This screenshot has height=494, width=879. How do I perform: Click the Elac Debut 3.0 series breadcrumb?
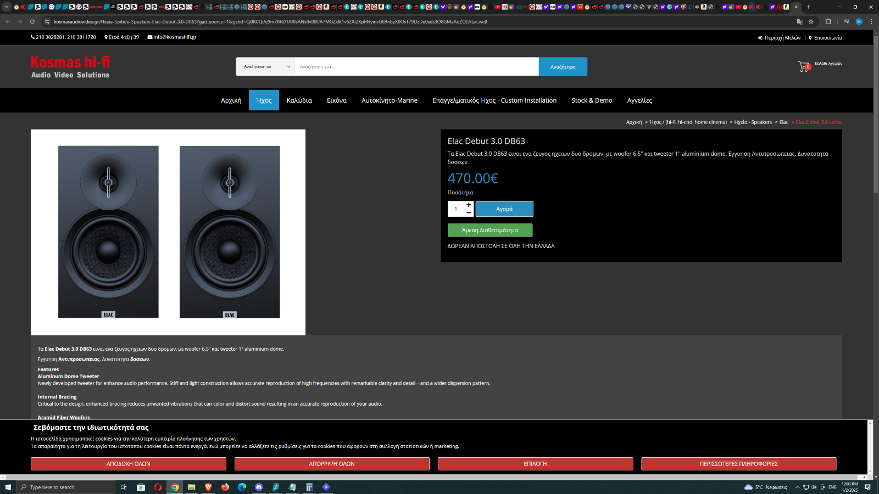tap(819, 122)
